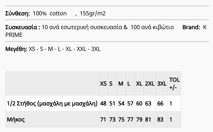This screenshot has width=213, height=132.
Task: Click the XL column header in the table
Action: pos(139,84)
